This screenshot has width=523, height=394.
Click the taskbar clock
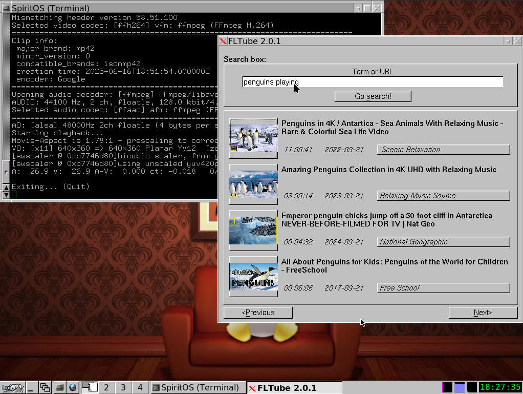coord(500,387)
